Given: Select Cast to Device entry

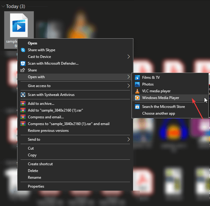Looking at the screenshot, I should coord(75,57).
